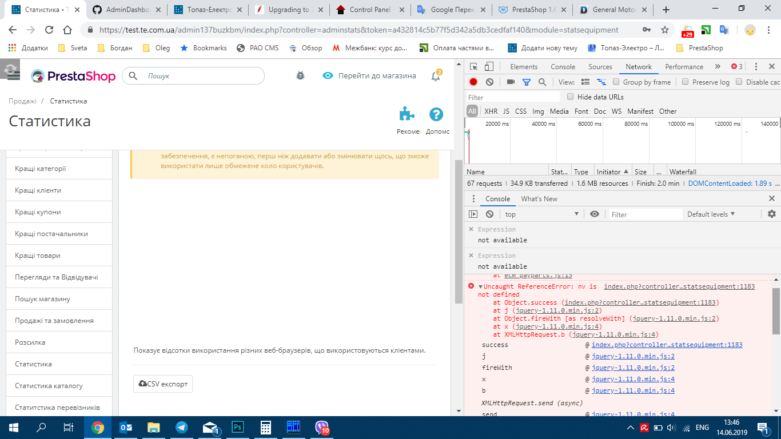Viewport: 781px width, 439px height.
Task: Focus the Network Filter input
Action: coord(513,97)
